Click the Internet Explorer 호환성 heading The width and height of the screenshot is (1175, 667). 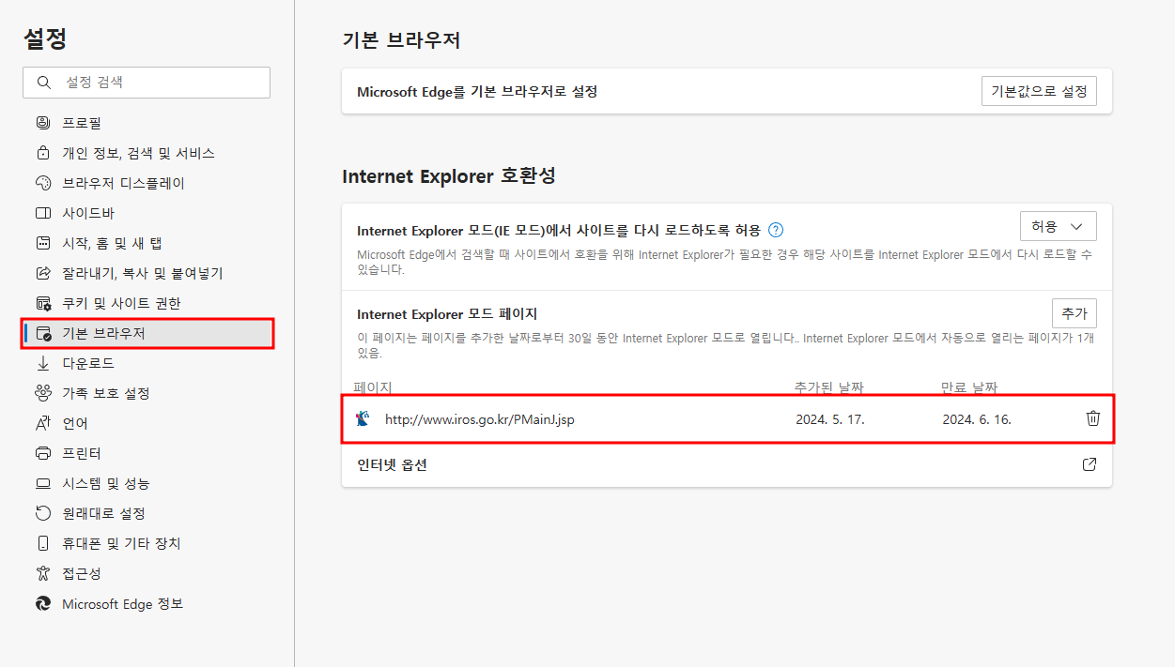pyautogui.click(x=449, y=176)
